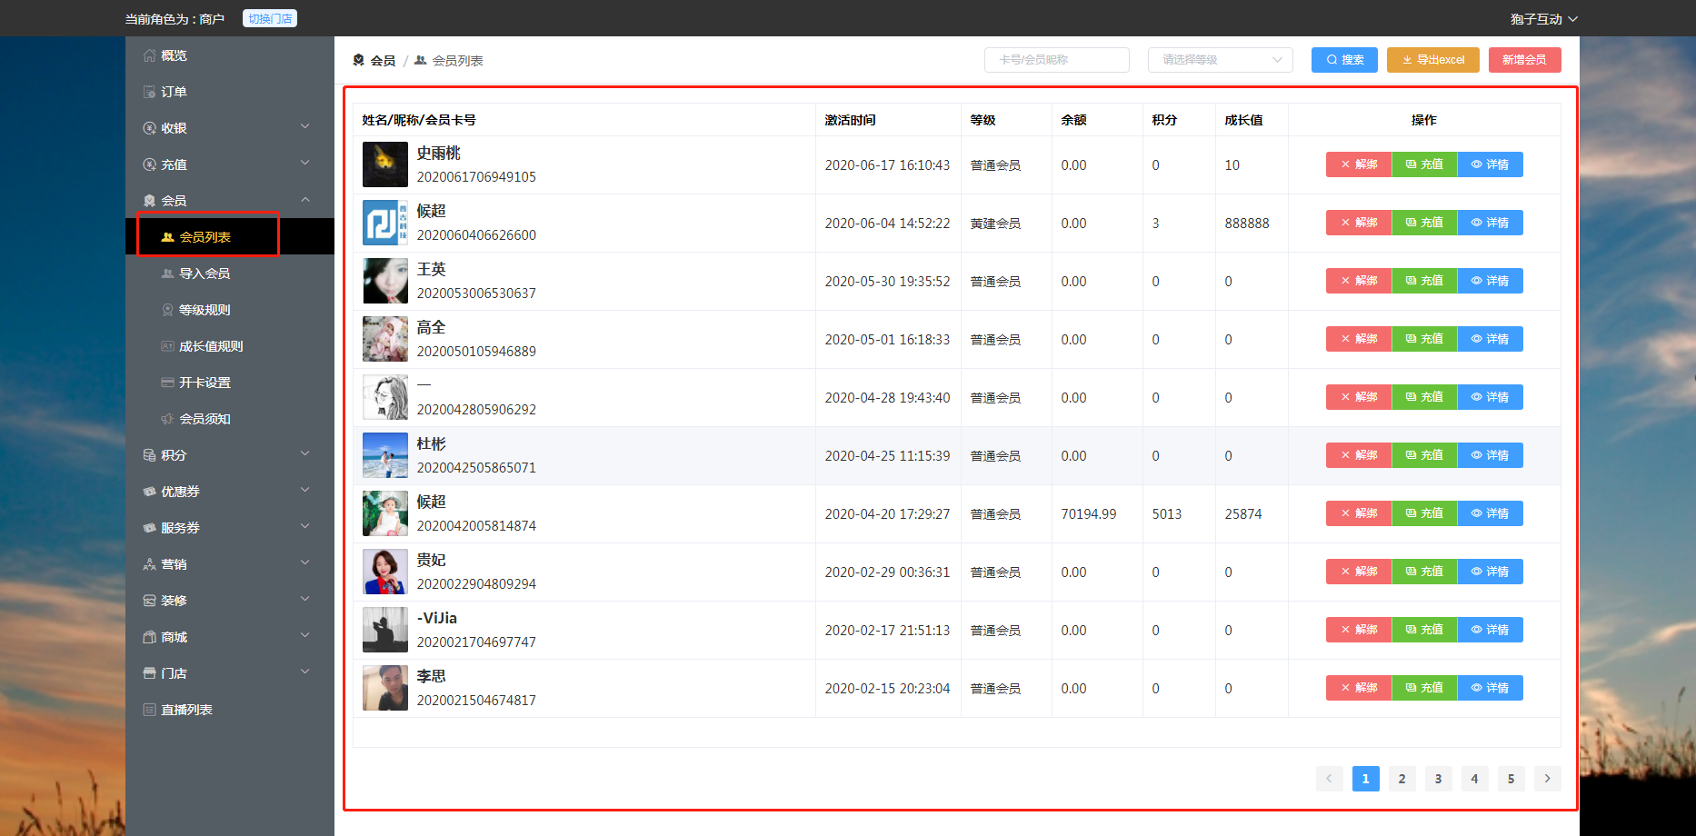Image resolution: width=1696 pixels, height=836 pixels.
Task: Click balance value 70194.99
Action: point(1089,514)
